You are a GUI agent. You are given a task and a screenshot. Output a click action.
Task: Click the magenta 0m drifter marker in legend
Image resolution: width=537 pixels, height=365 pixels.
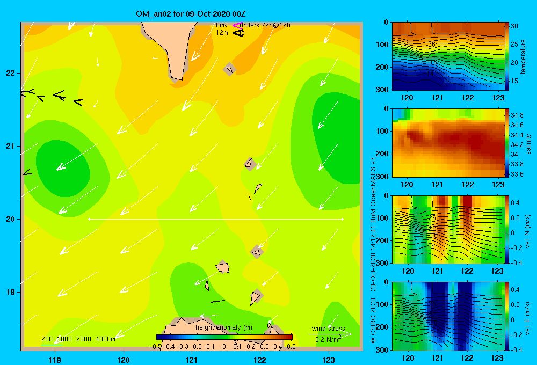[x=237, y=25]
